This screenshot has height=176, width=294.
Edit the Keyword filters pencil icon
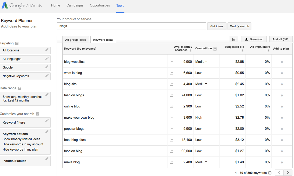pyautogui.click(x=47, y=120)
